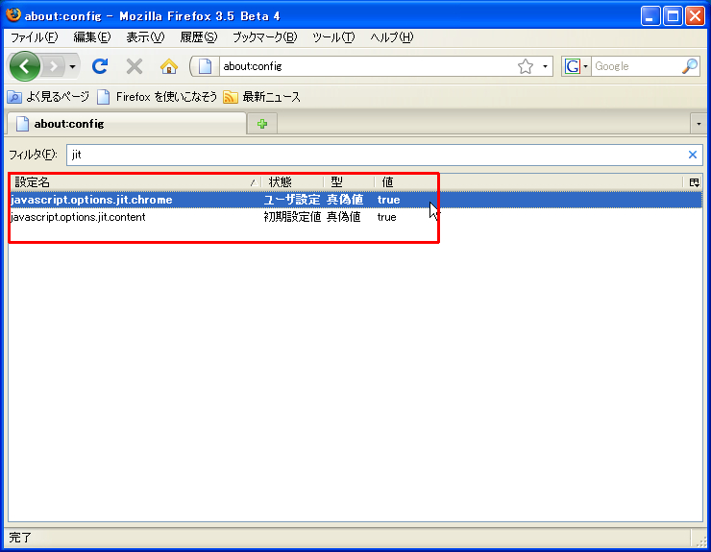
Task: Click the true value of jit.content
Action: 387,217
